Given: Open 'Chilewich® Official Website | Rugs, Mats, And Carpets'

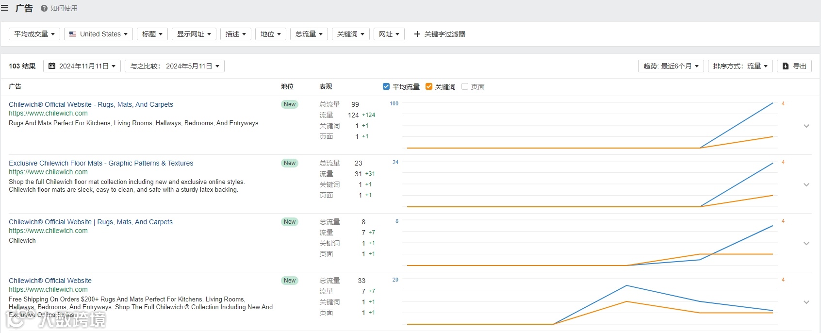Looking at the screenshot, I should pos(91,222).
